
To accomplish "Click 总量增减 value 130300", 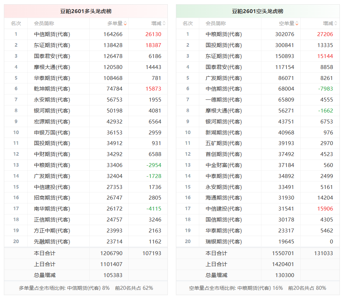I will point(285,275).
